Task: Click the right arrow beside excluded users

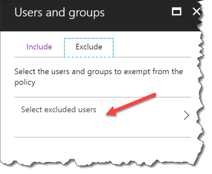Action: 187,115
